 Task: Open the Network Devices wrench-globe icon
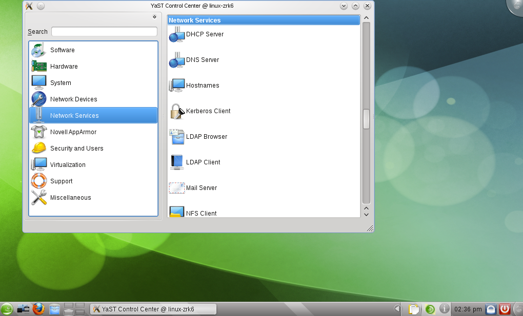pos(38,99)
